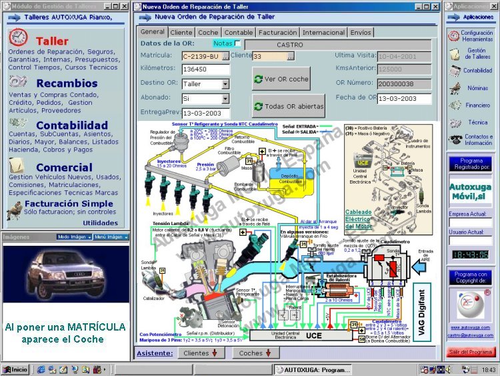
Task: Click the Kilómetros input field
Action: click(x=206, y=69)
